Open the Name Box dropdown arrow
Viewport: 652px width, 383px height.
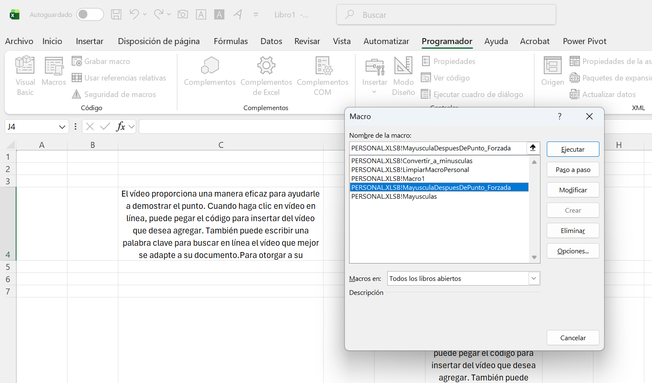62,127
